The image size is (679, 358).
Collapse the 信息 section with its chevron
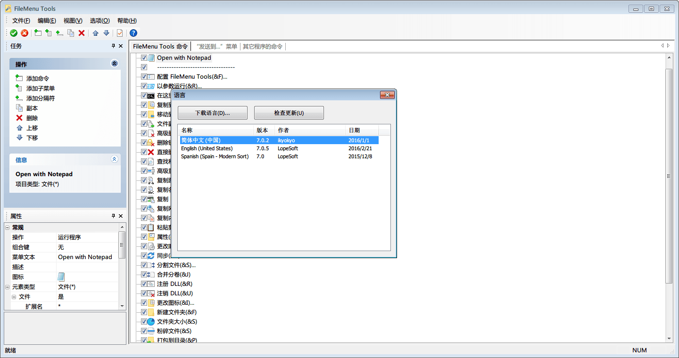coord(114,159)
